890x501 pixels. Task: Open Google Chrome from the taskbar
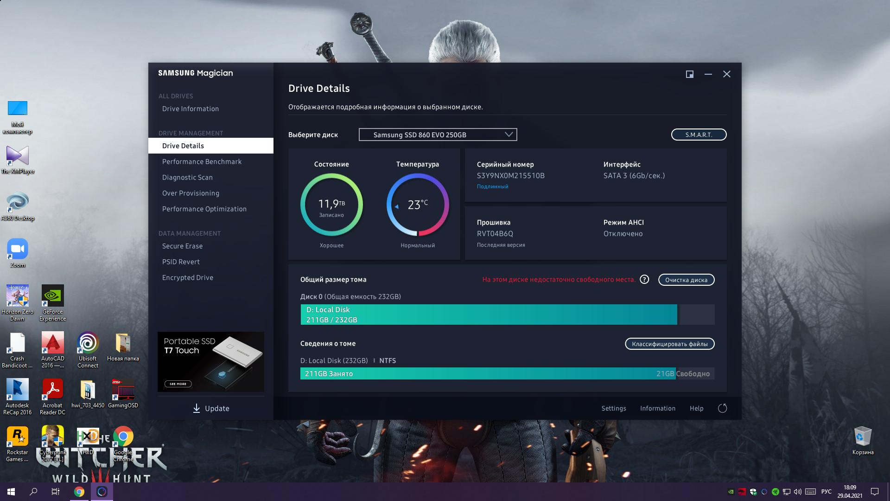pyautogui.click(x=79, y=492)
